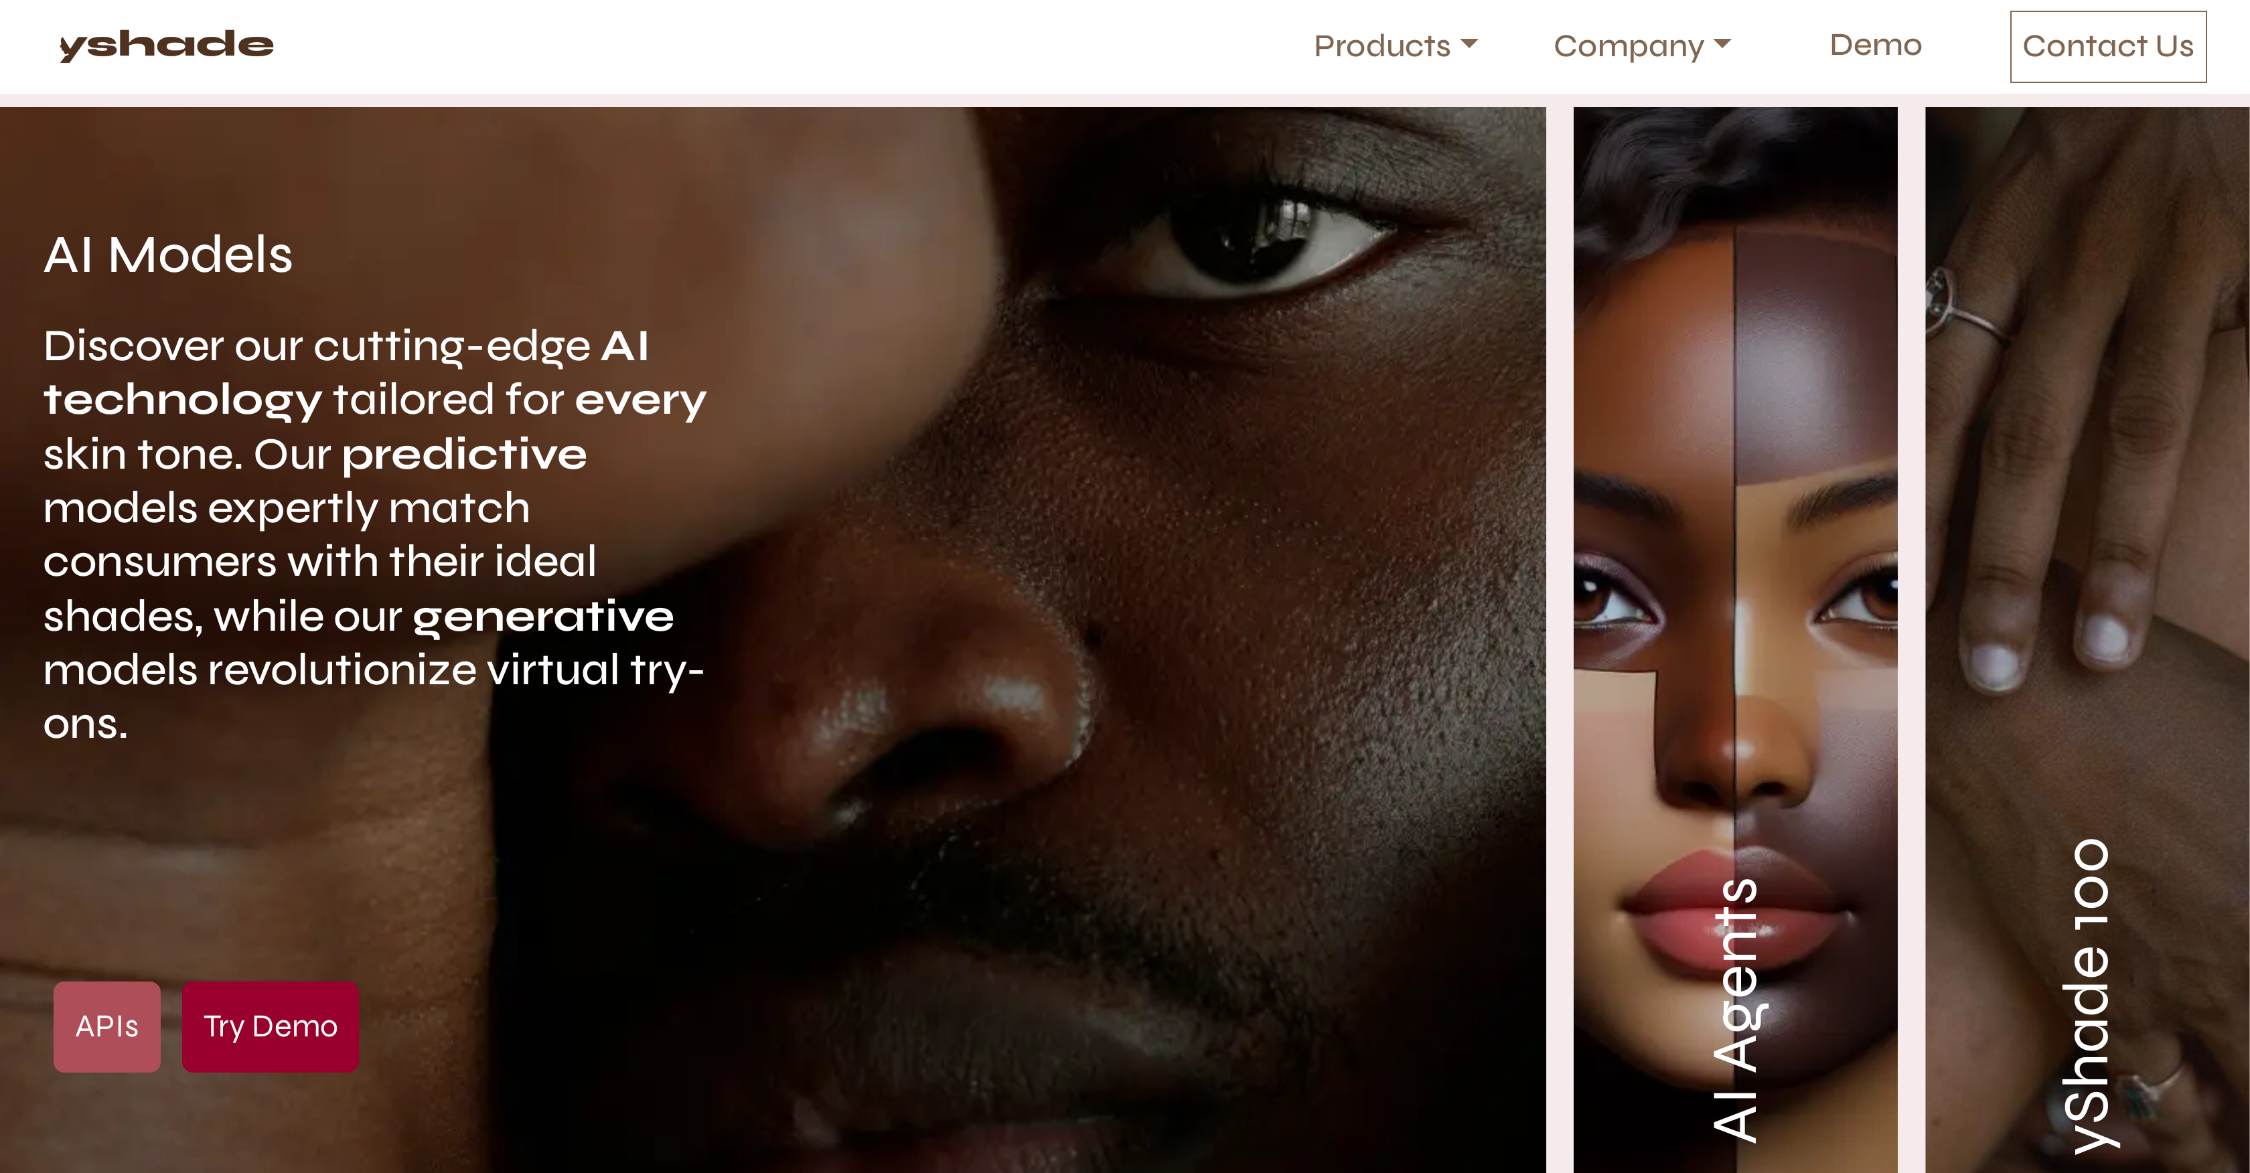
Task: Click the AI Models description paragraph
Action: [x=375, y=534]
